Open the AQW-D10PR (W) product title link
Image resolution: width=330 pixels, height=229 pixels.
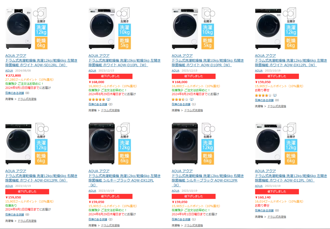(x=208, y=63)
